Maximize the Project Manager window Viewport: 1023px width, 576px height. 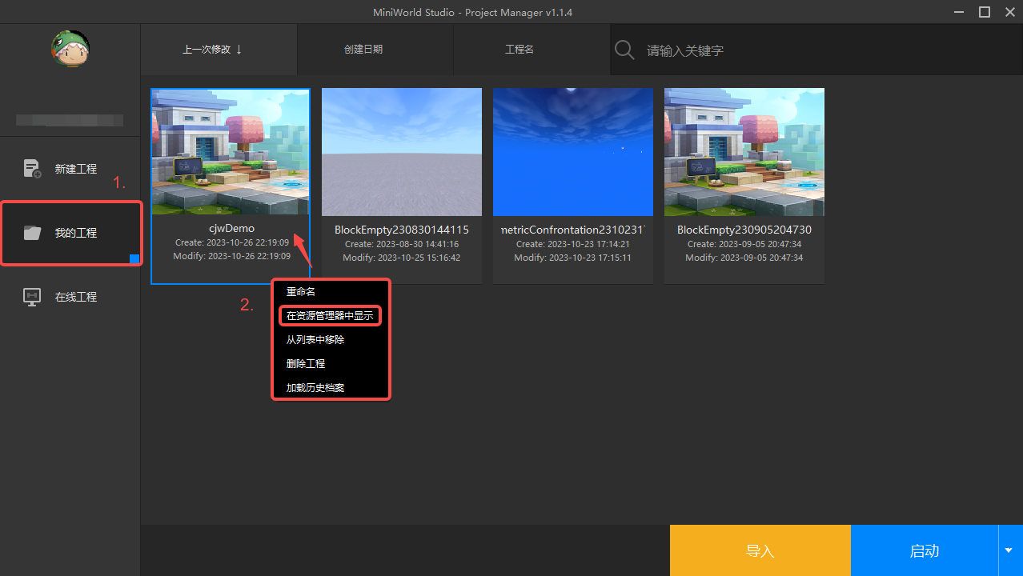(985, 12)
